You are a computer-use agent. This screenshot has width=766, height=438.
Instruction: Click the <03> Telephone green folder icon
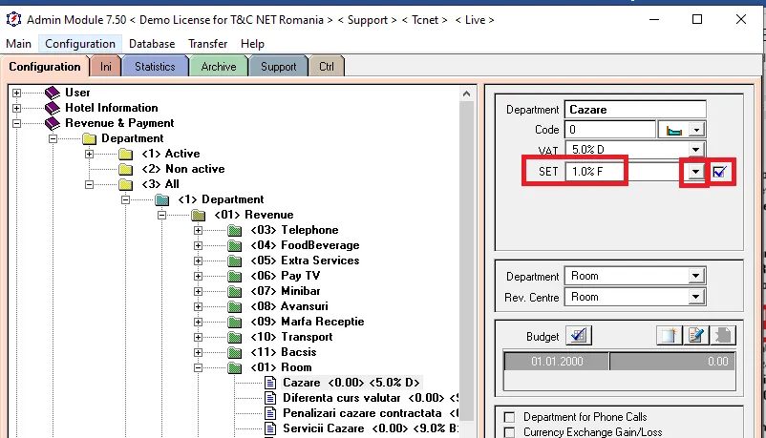pyautogui.click(x=235, y=230)
